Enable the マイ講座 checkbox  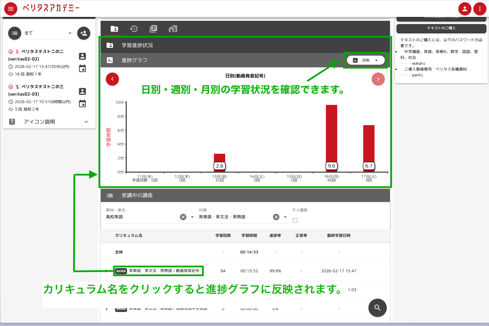click(x=295, y=220)
